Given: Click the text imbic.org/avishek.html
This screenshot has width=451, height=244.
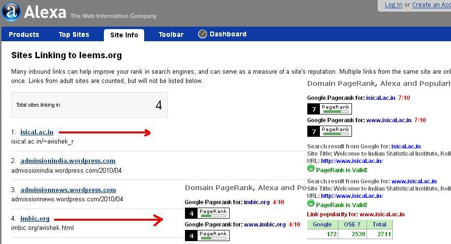Looking at the screenshot, I should pos(42,228).
